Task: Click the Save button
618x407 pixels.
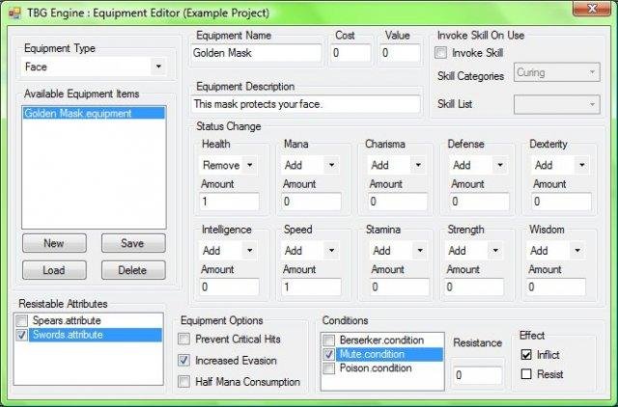Action: 133,243
